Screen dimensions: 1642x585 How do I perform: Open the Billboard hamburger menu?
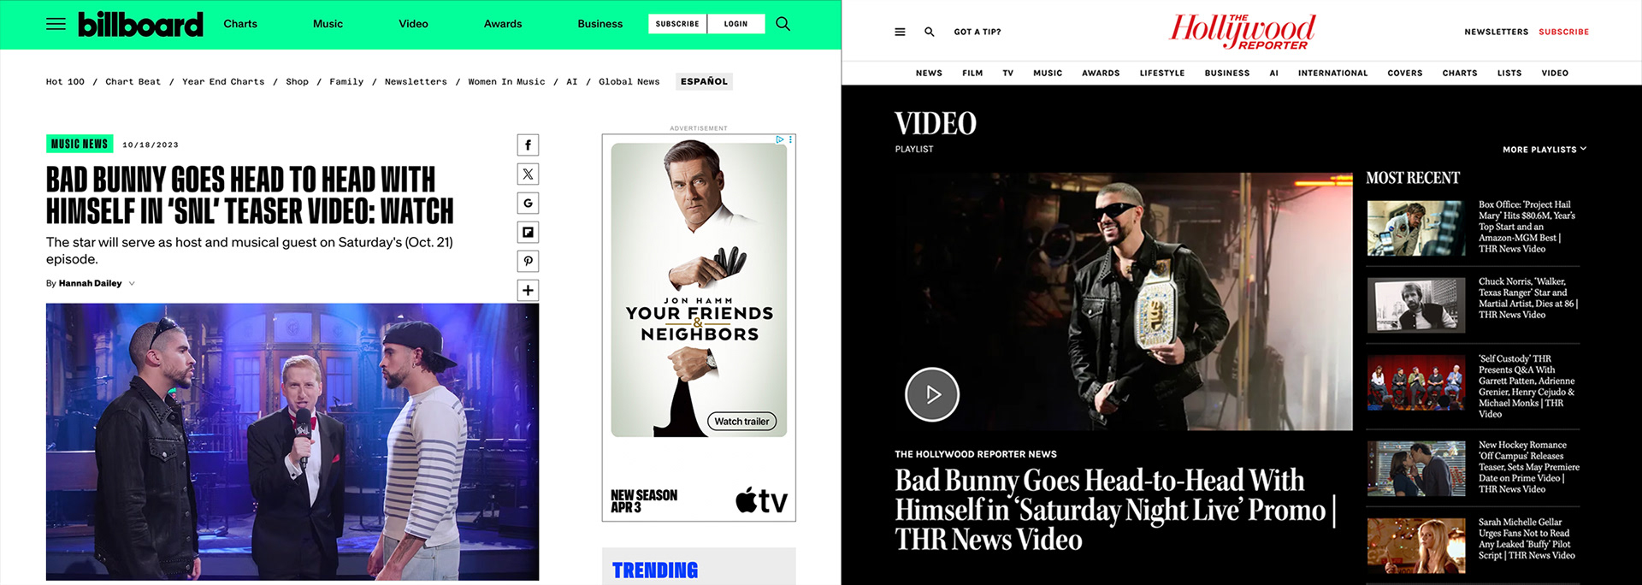click(56, 24)
